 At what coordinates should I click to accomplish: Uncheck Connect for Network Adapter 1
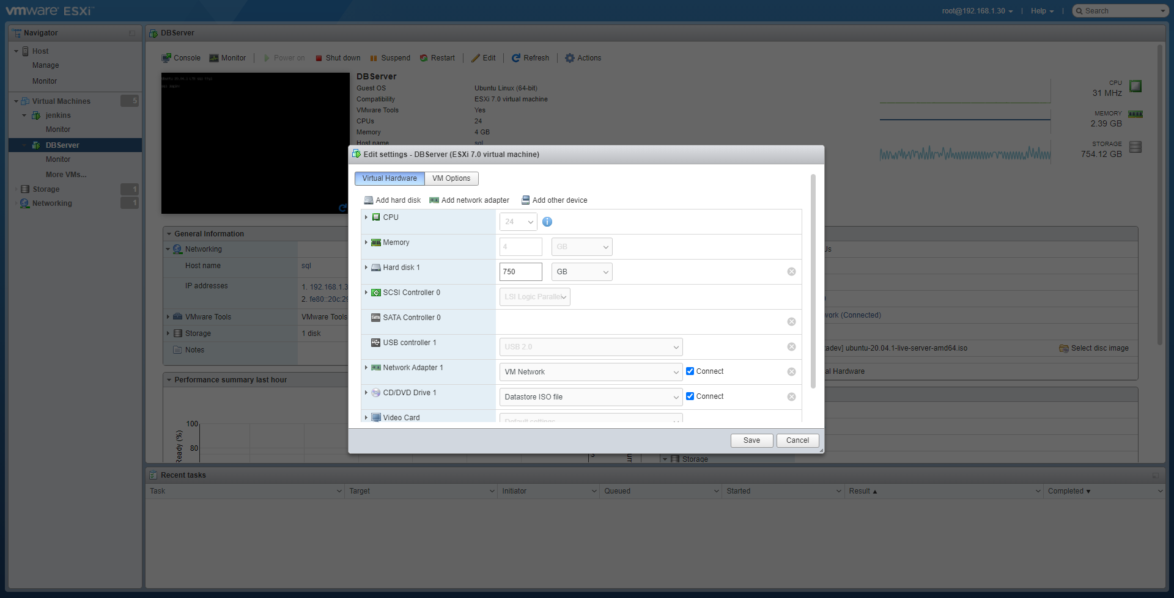(x=690, y=371)
